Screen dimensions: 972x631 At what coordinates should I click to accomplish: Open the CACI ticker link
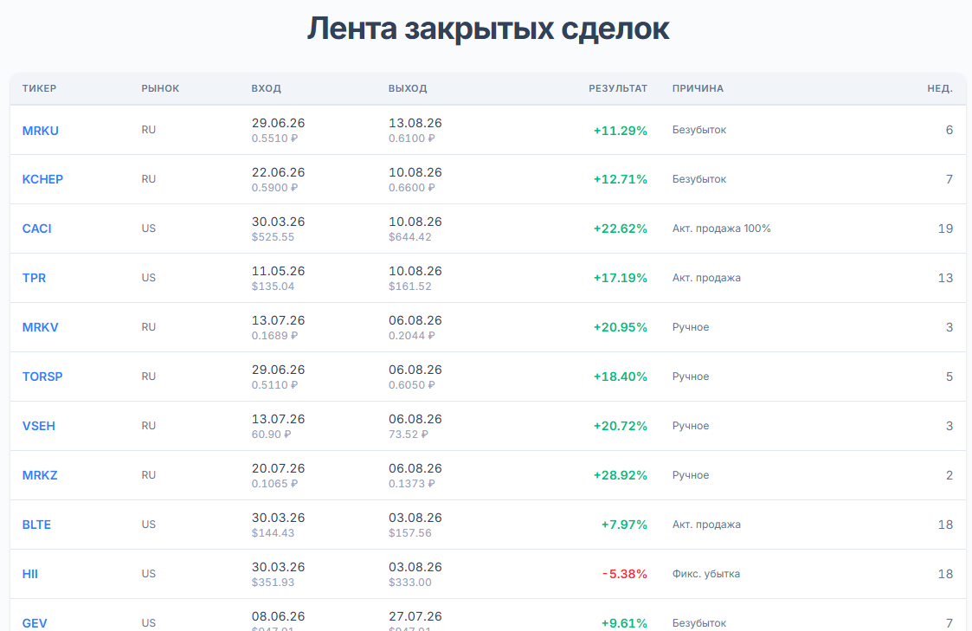click(x=36, y=229)
